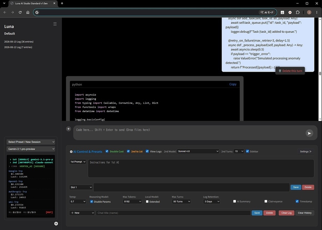322x230 pixels.
Task: Toggle the 2nd to 1st checkbox
Action: coord(128,151)
